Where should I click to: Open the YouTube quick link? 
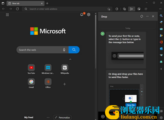[31, 69]
